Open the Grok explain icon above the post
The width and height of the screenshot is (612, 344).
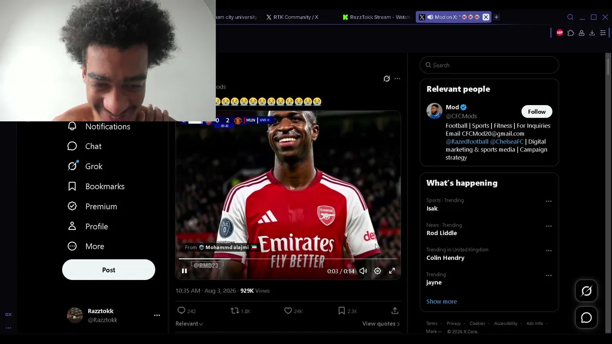387,79
